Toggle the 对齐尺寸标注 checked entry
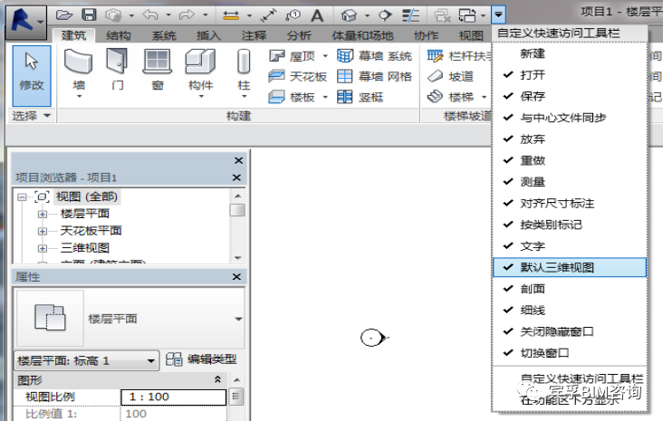Viewport: 663px width, 421px height. click(x=569, y=204)
